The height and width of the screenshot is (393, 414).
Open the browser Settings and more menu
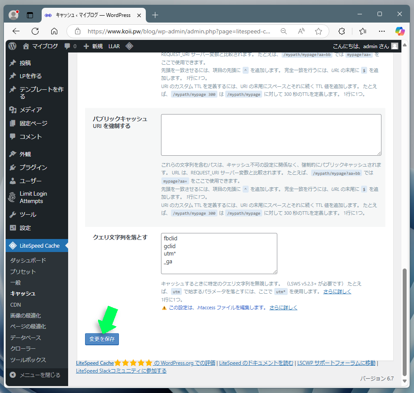click(382, 31)
